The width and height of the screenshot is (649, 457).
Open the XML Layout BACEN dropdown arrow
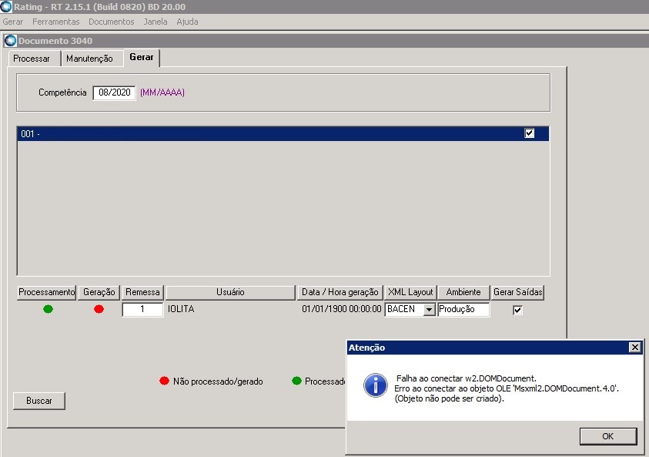tap(430, 310)
